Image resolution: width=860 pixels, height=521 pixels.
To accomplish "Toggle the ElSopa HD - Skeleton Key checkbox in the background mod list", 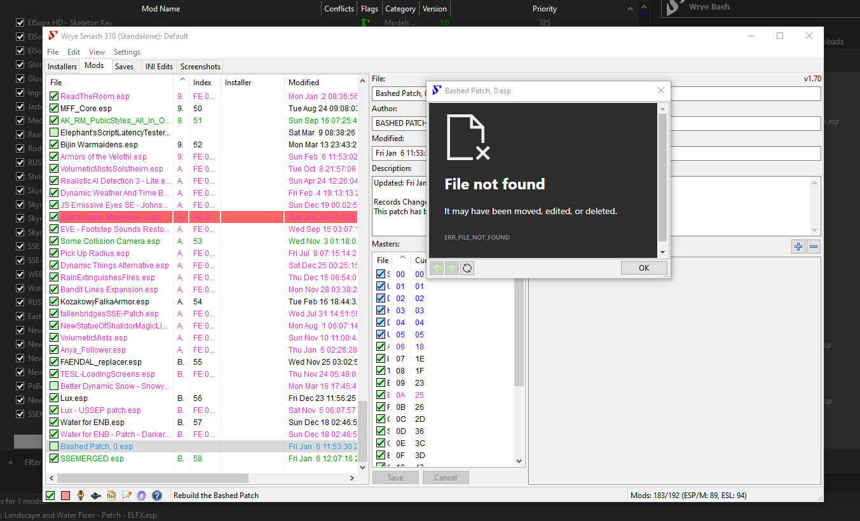I will (x=20, y=23).
